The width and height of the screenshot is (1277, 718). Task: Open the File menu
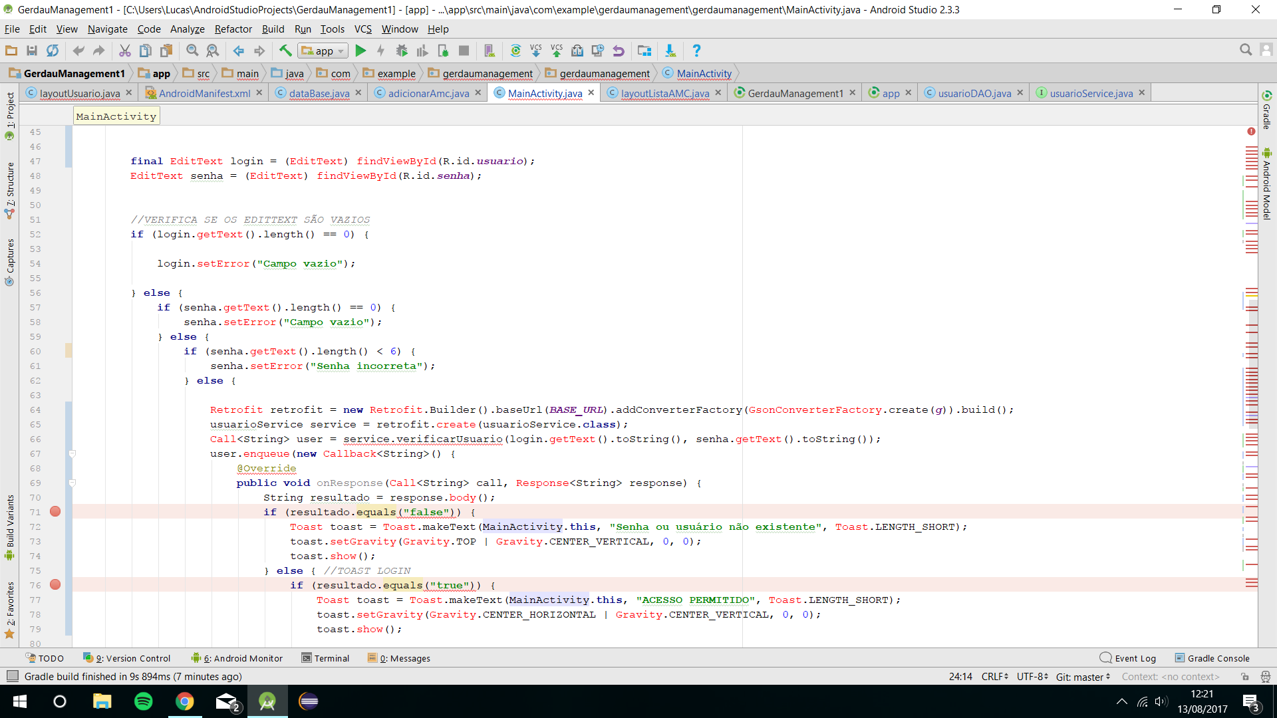pyautogui.click(x=12, y=29)
